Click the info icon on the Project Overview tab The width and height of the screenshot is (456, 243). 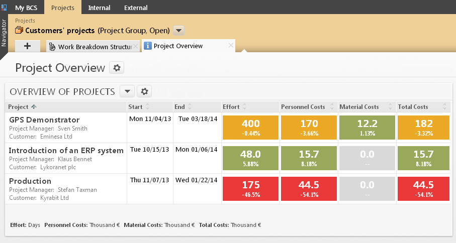[148, 46]
